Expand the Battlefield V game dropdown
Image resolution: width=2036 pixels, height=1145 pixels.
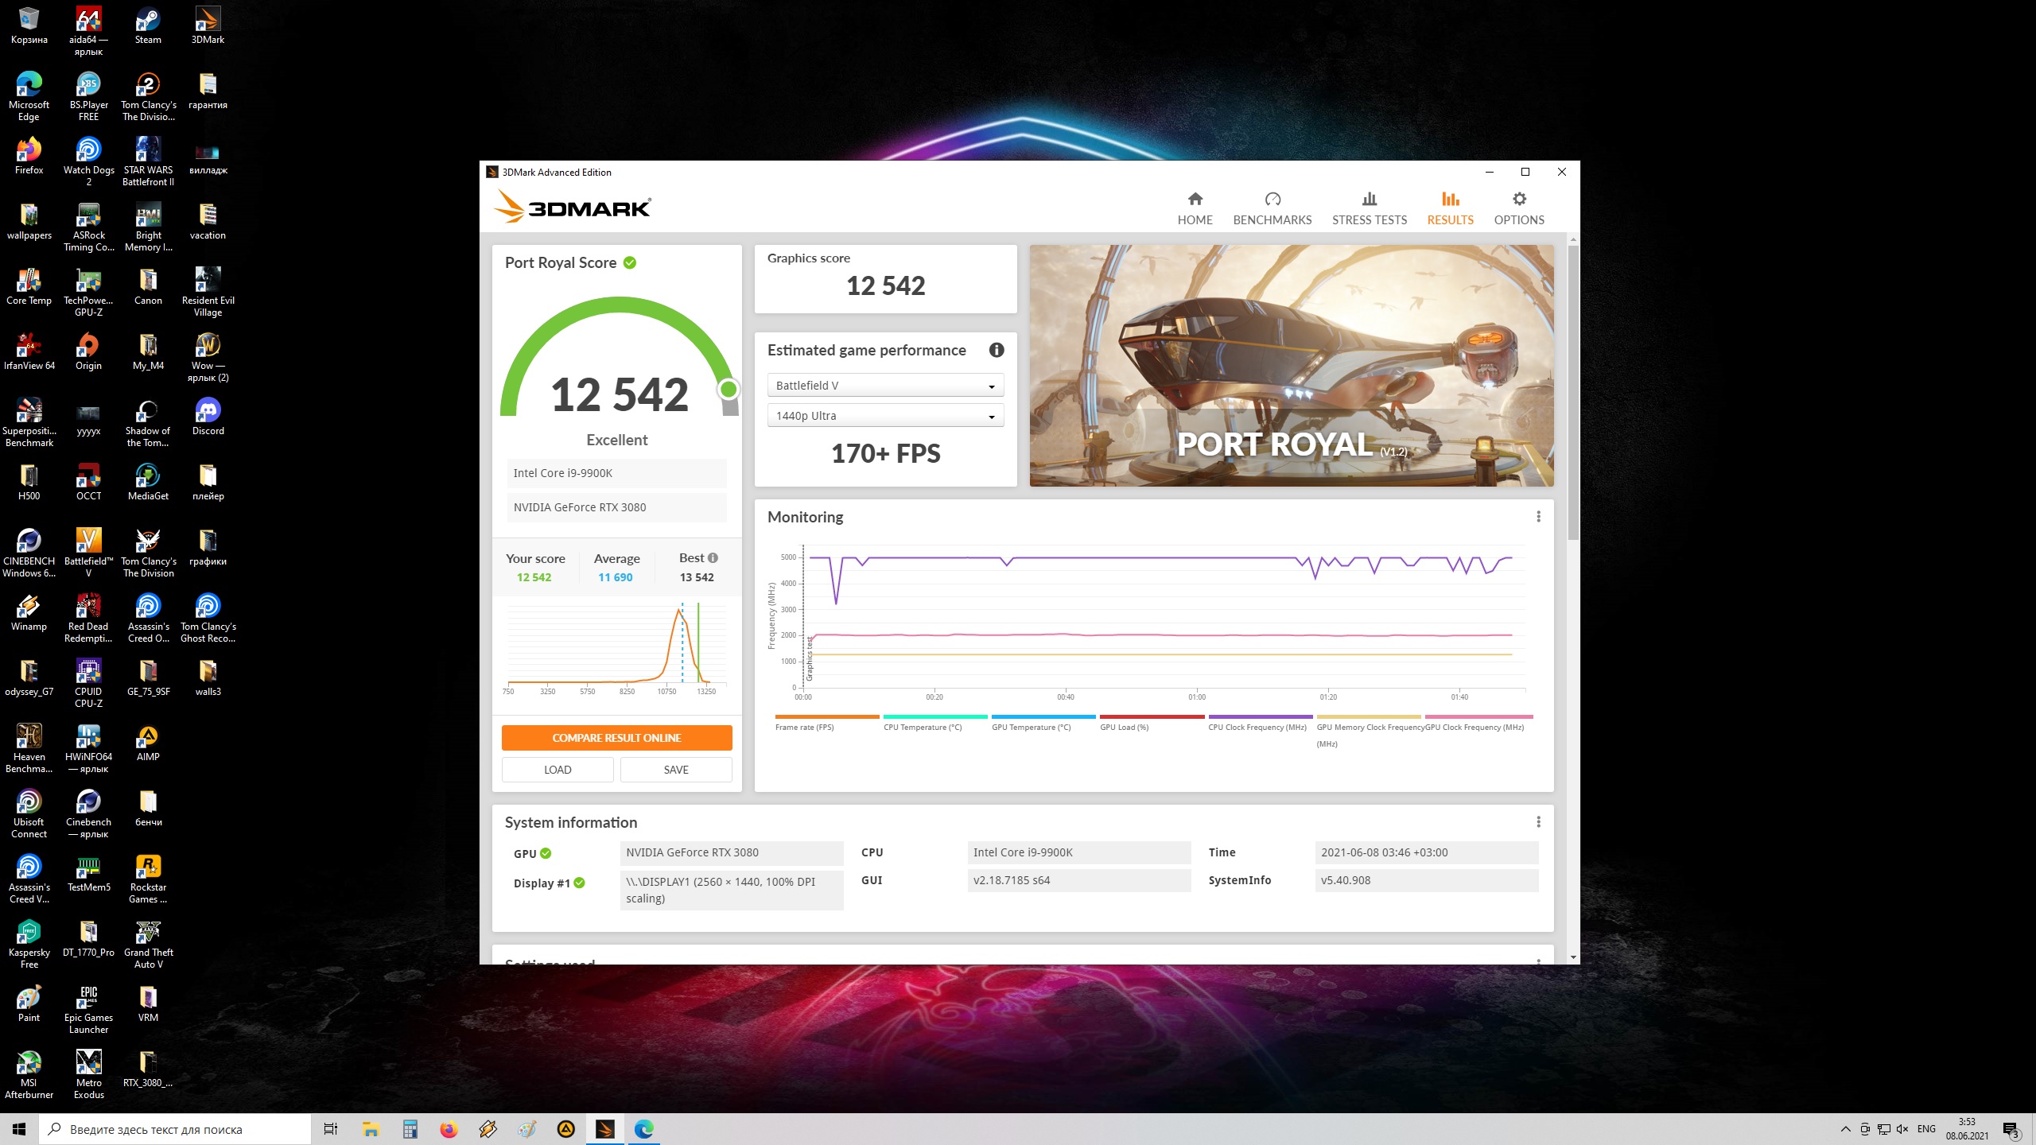coord(885,386)
